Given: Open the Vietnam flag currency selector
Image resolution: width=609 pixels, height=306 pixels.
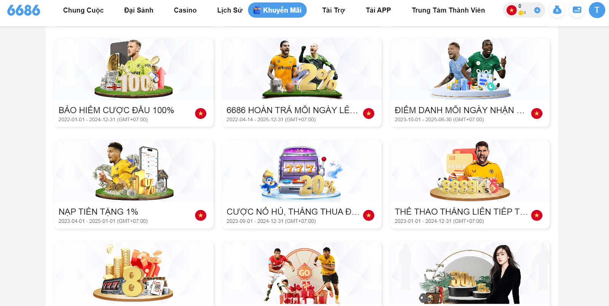Looking at the screenshot, I should click(x=512, y=10).
